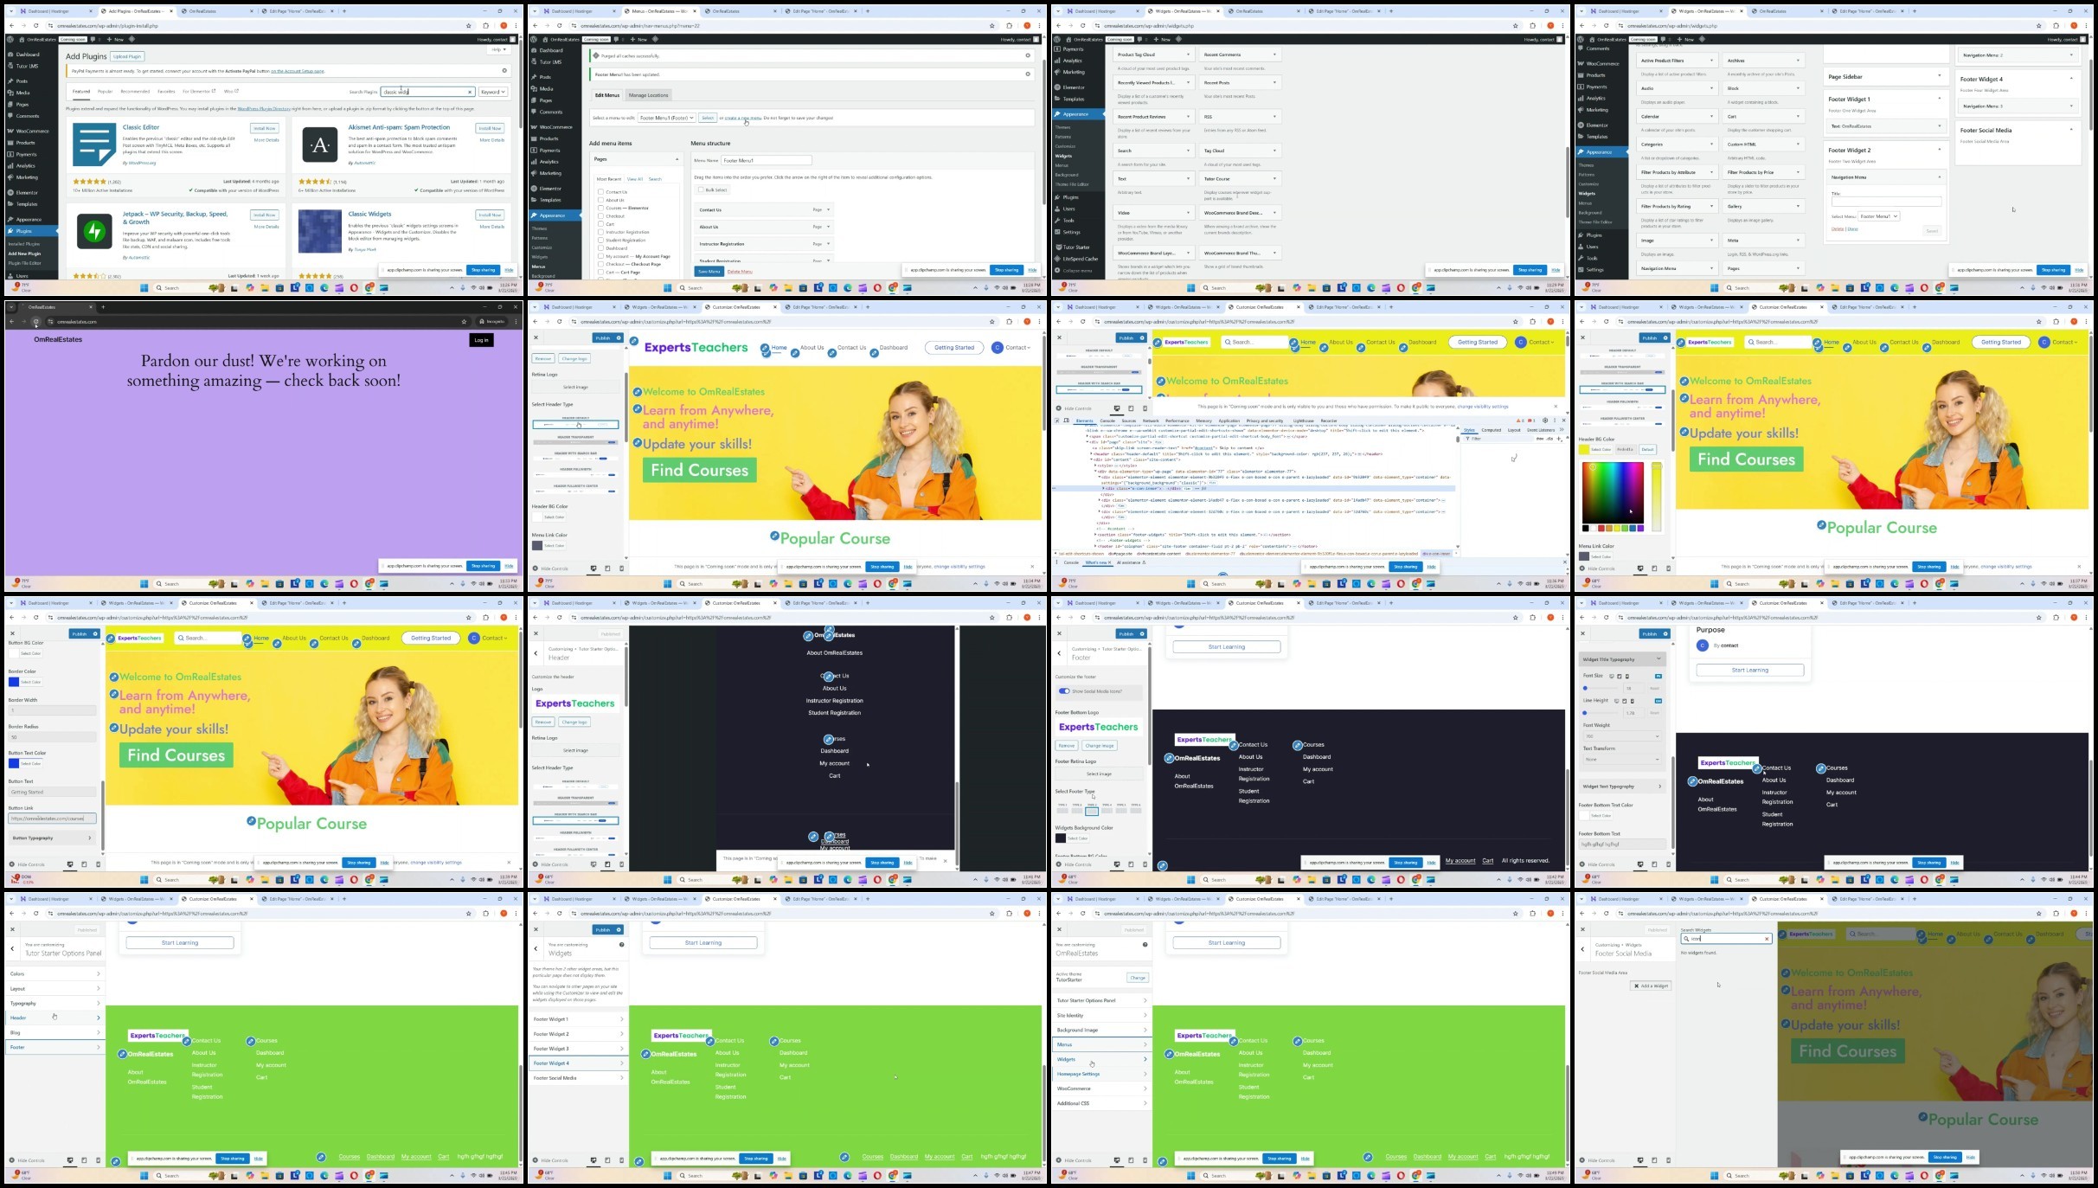The width and height of the screenshot is (2098, 1188).
Task: Open the 'Manage Locations' tab on the Menus page
Action: pyautogui.click(x=648, y=95)
